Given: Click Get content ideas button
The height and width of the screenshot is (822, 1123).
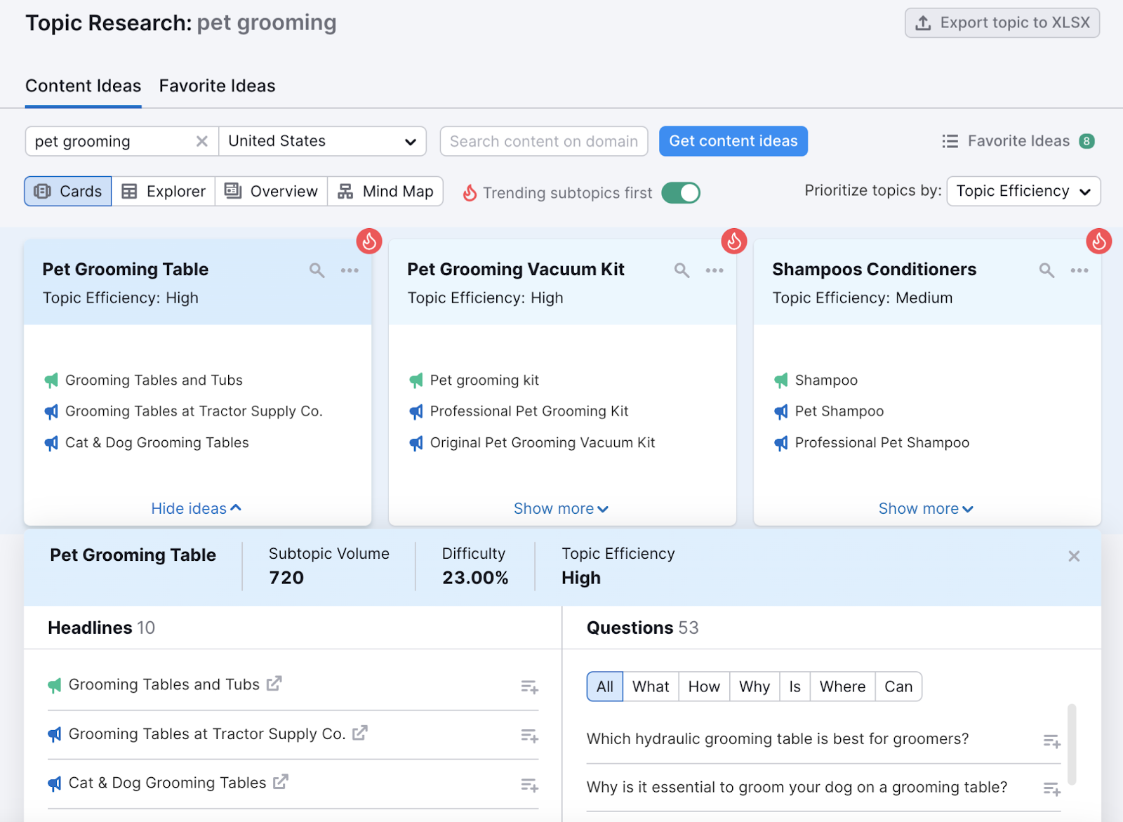Looking at the screenshot, I should 733,141.
